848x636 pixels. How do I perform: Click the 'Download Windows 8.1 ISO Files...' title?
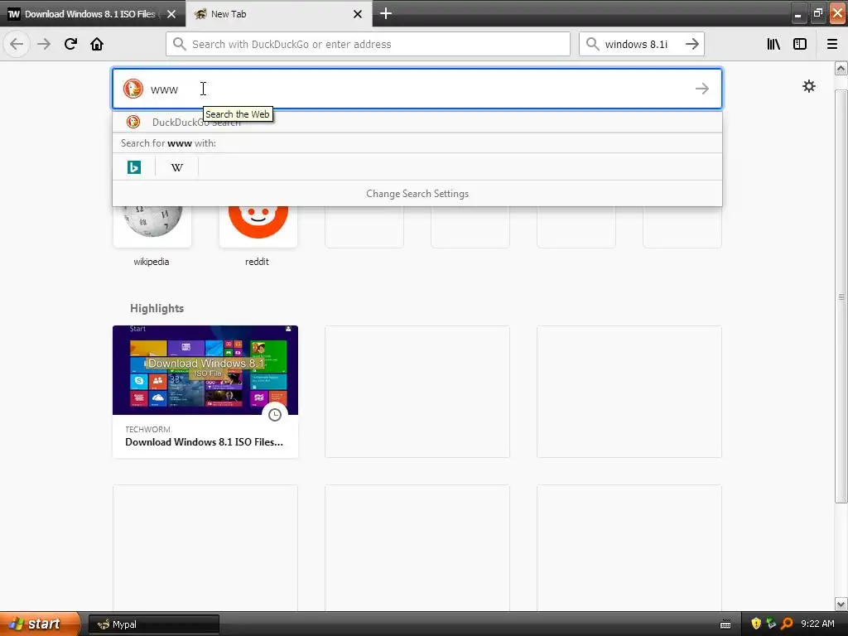204,442
